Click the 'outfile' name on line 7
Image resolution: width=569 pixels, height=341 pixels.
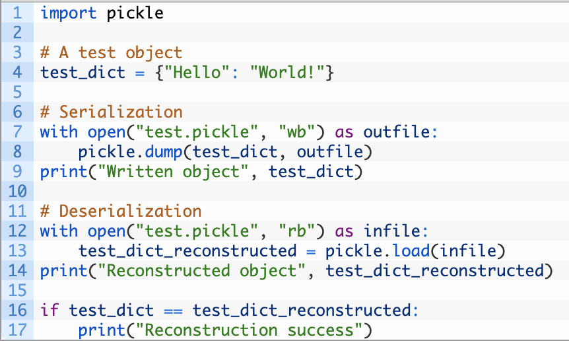[397, 132]
